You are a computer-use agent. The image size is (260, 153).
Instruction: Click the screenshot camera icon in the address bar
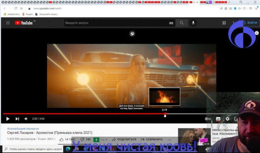[230, 9]
